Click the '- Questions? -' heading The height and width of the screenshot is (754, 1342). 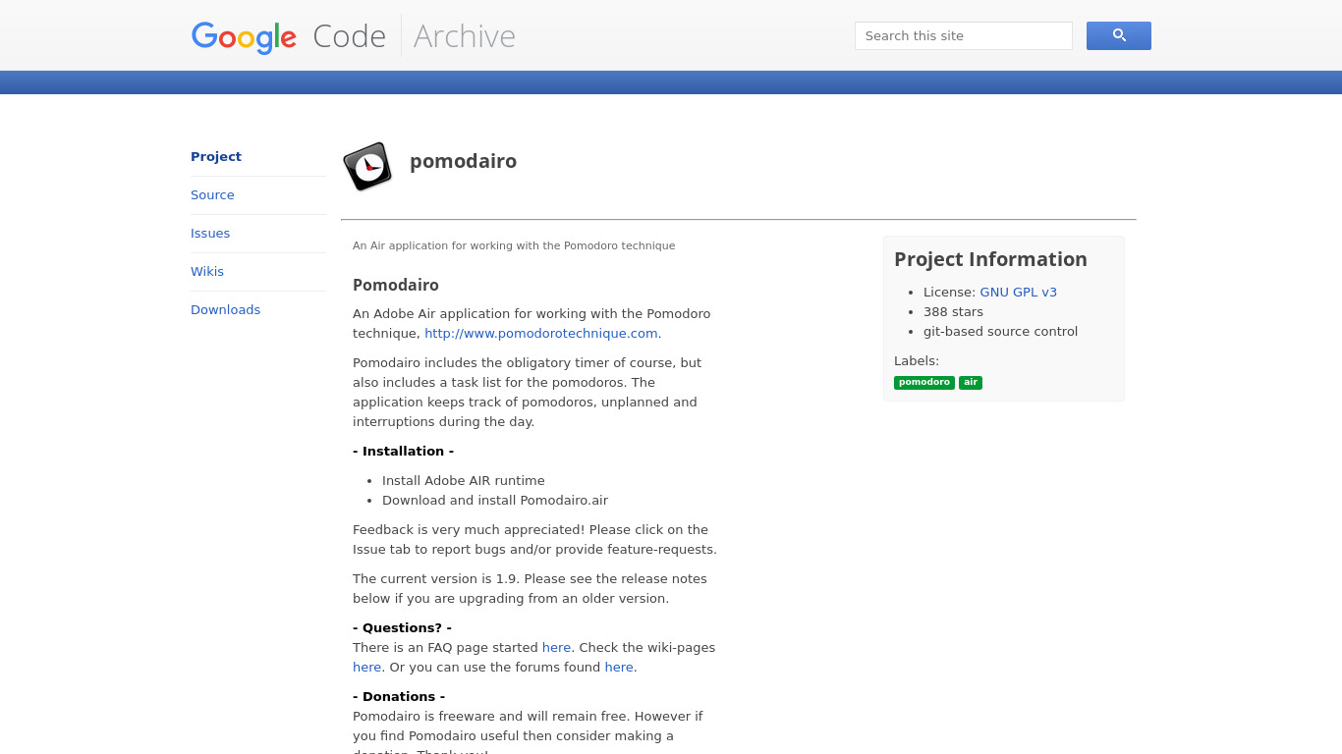click(402, 628)
